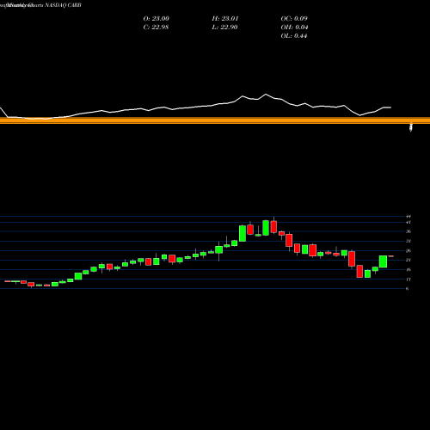The height and width of the screenshot is (430, 430).
Task: Click the price axis label 36
Action: (408, 231)
